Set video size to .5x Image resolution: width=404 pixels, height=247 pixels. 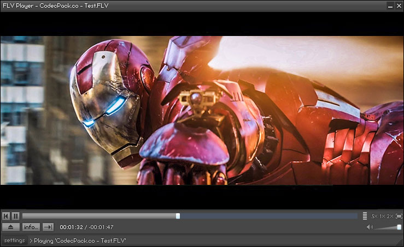click(374, 216)
